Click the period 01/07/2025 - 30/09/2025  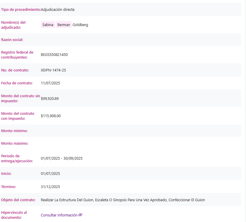(62, 158)
